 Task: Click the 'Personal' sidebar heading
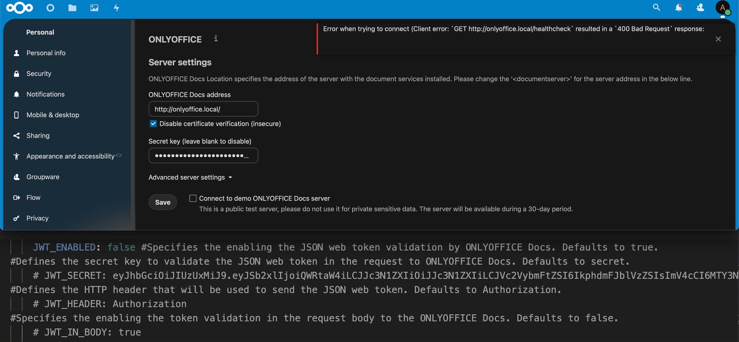point(40,32)
